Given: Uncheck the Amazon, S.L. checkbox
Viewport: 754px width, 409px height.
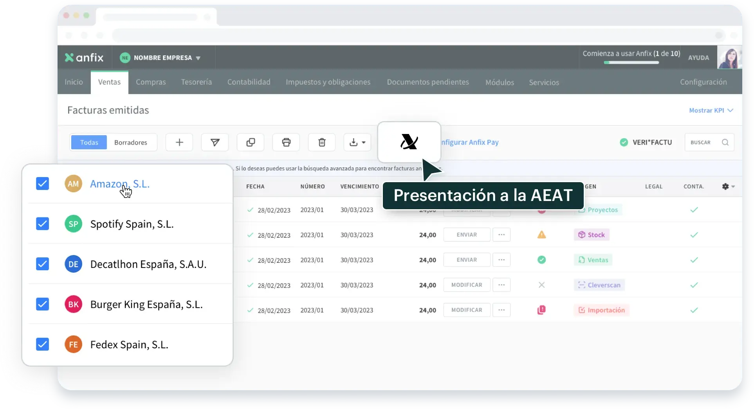Looking at the screenshot, I should 42,183.
